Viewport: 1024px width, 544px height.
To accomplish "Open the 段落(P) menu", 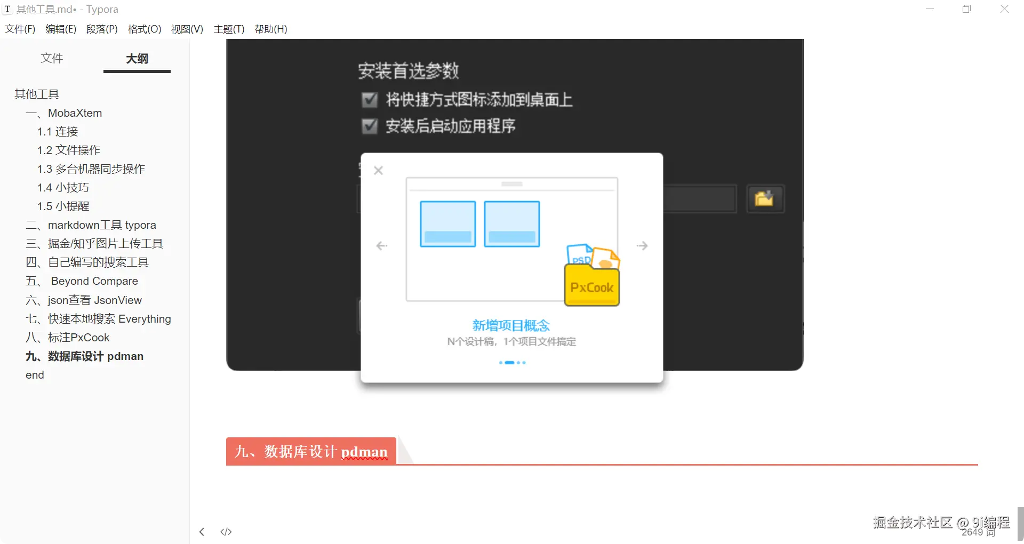I will point(102,29).
